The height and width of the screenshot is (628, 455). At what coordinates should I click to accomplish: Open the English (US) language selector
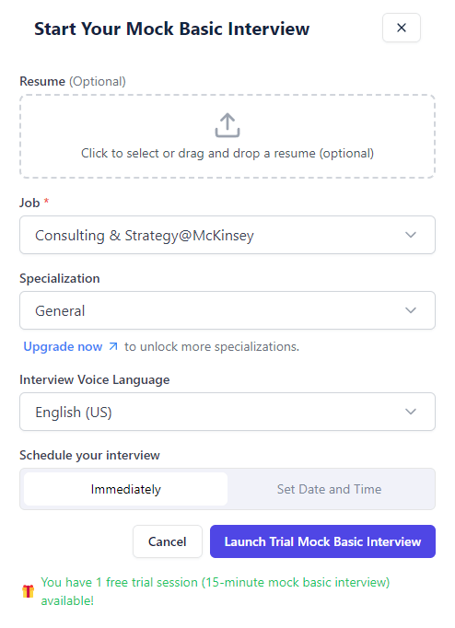[227, 412]
